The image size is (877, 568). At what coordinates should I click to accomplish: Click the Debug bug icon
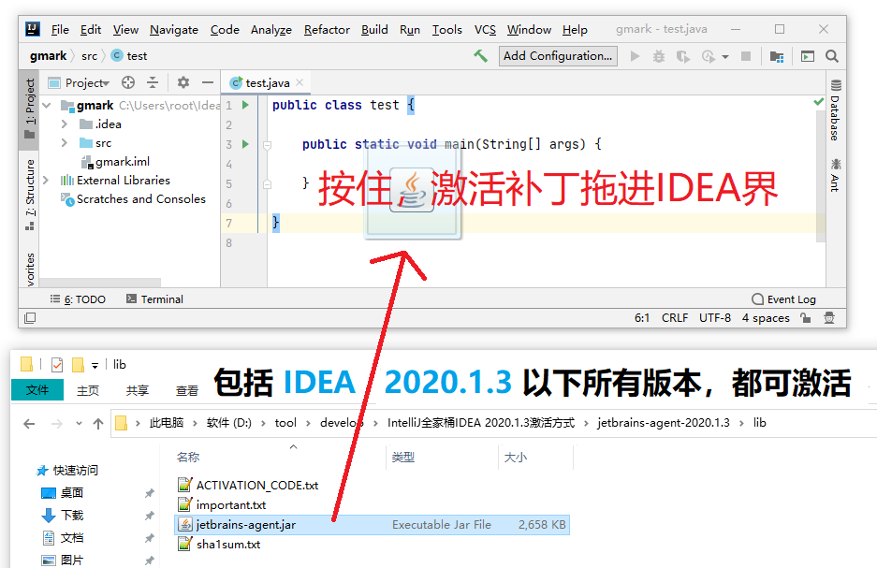[659, 56]
